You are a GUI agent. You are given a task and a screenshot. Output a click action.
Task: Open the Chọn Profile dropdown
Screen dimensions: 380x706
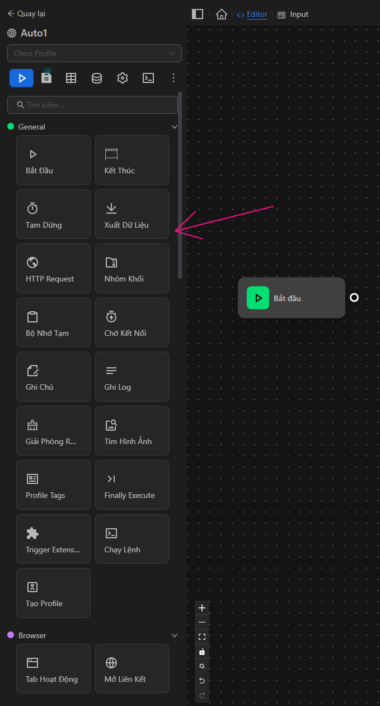94,53
